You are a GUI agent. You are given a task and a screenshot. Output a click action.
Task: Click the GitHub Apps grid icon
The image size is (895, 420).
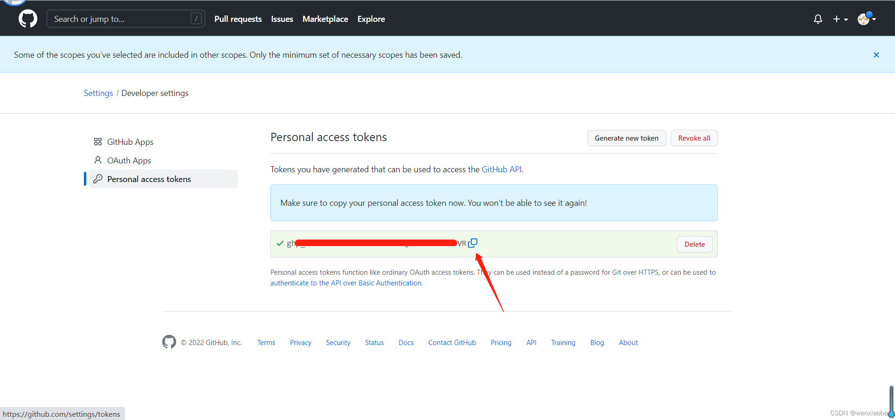98,142
